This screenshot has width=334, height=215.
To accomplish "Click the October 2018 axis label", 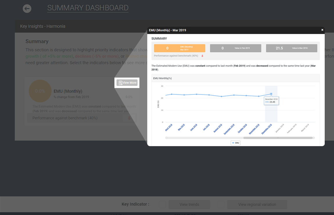I will click(x=242, y=128).
